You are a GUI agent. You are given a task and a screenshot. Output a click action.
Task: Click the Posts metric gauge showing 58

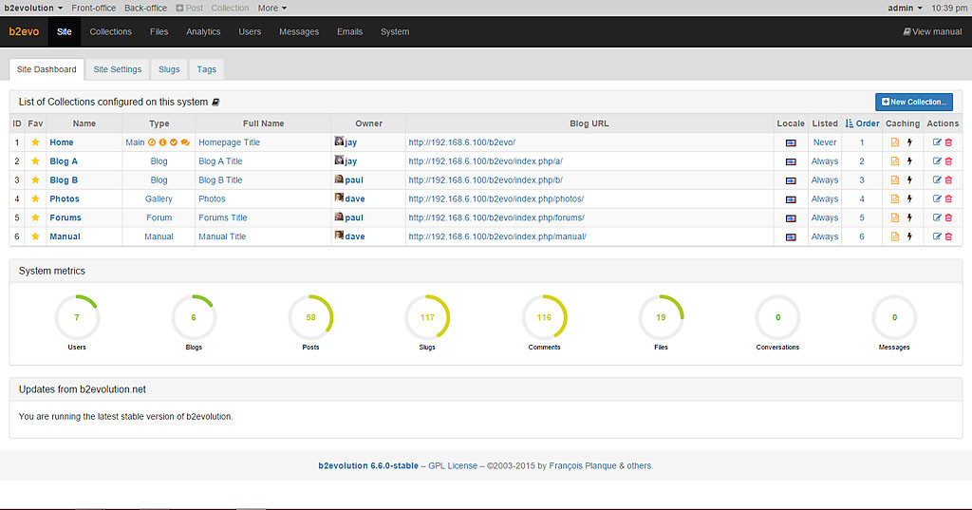click(310, 318)
